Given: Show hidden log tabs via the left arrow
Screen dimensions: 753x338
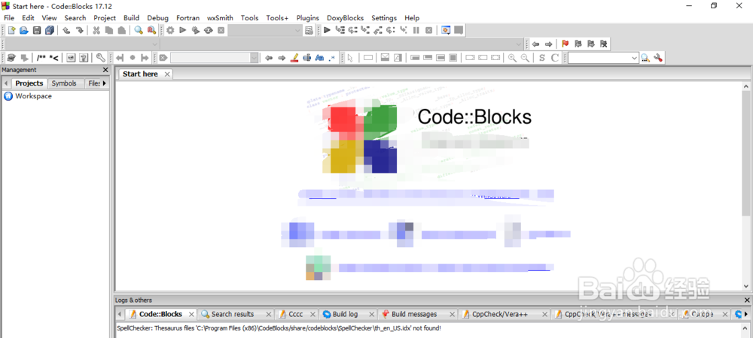Looking at the screenshot, I should (120, 315).
